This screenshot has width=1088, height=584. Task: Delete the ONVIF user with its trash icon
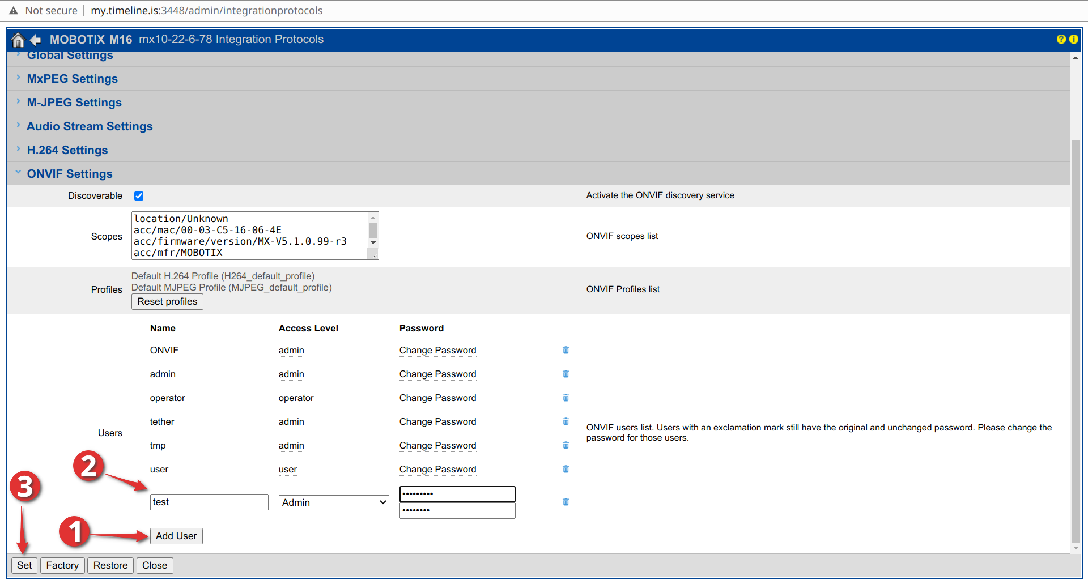tap(566, 350)
